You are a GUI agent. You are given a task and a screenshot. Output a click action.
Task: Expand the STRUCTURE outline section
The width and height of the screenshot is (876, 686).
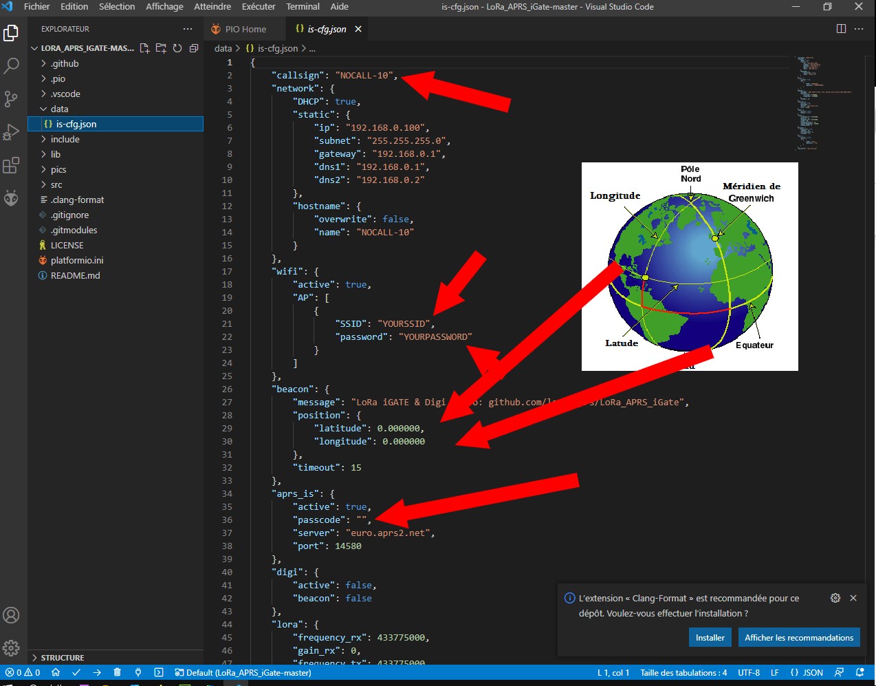(x=115, y=658)
